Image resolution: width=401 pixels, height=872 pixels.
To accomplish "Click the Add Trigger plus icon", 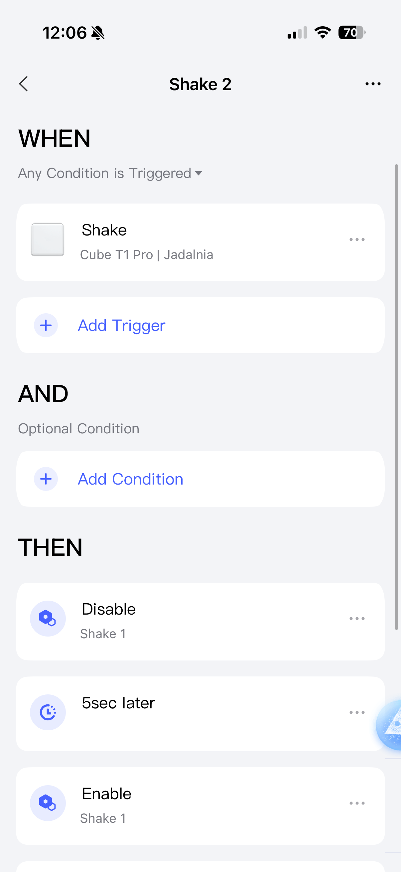I will click(x=46, y=325).
